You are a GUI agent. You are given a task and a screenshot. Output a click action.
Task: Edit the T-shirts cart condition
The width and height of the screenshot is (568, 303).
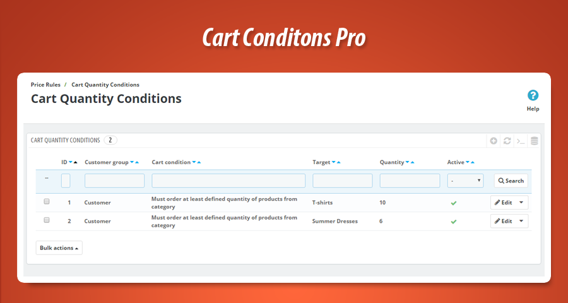click(x=504, y=203)
